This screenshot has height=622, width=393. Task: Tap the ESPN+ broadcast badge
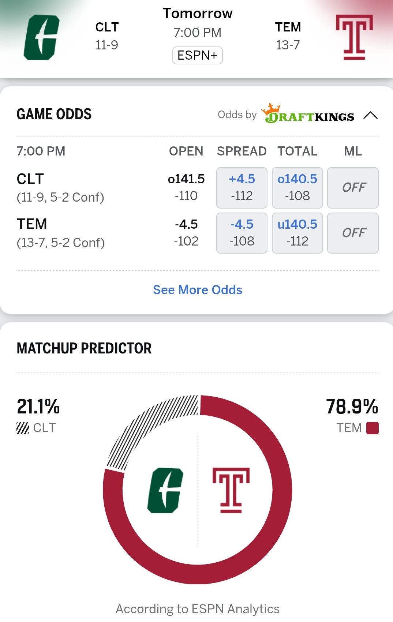(x=198, y=56)
